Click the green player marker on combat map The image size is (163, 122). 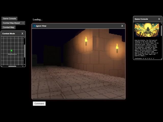(11, 51)
